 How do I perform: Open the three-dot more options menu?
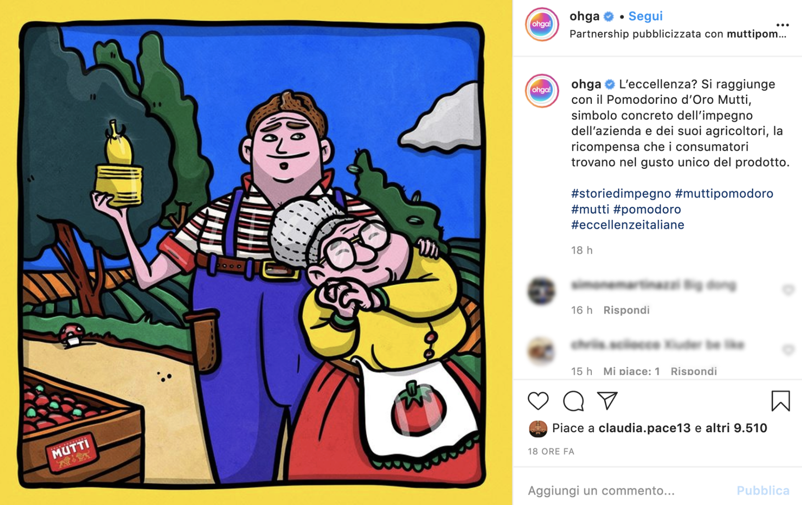[x=783, y=25]
